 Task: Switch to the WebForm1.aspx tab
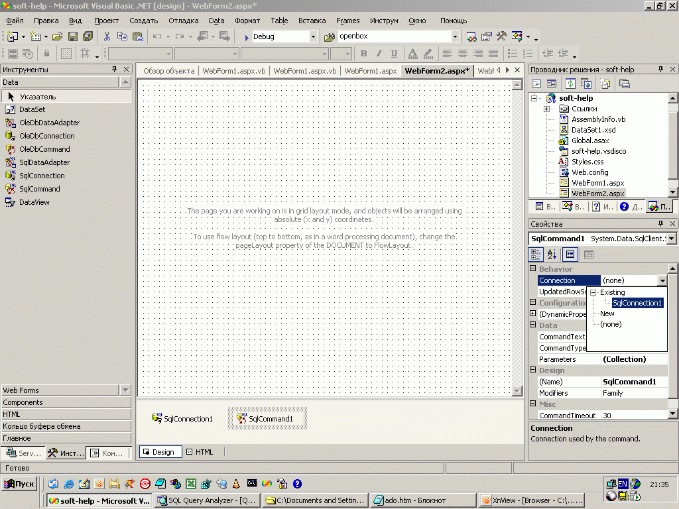click(370, 71)
